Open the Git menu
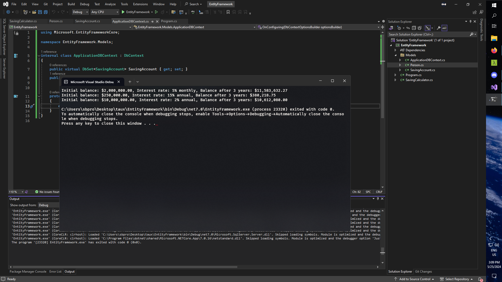The height and width of the screenshot is (282, 502). point(46,4)
